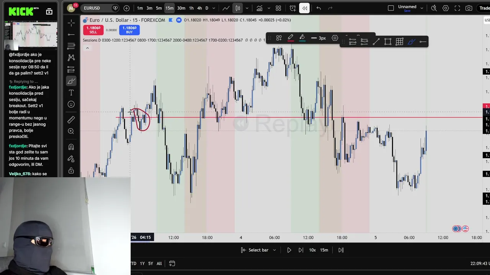Open the indicator templates grid

coord(278,8)
